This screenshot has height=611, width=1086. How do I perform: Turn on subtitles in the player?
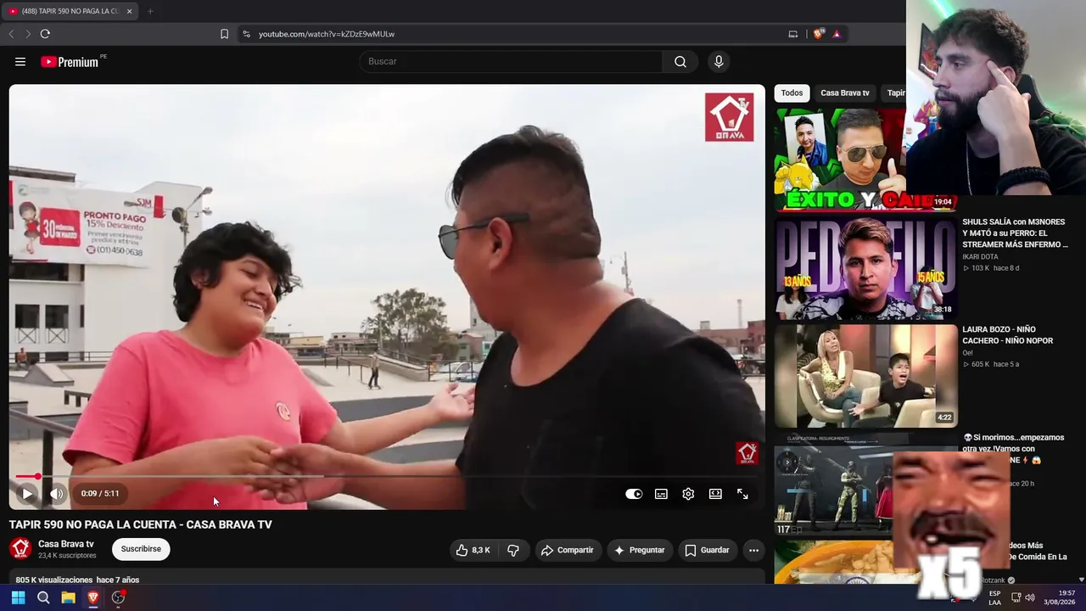point(661,494)
